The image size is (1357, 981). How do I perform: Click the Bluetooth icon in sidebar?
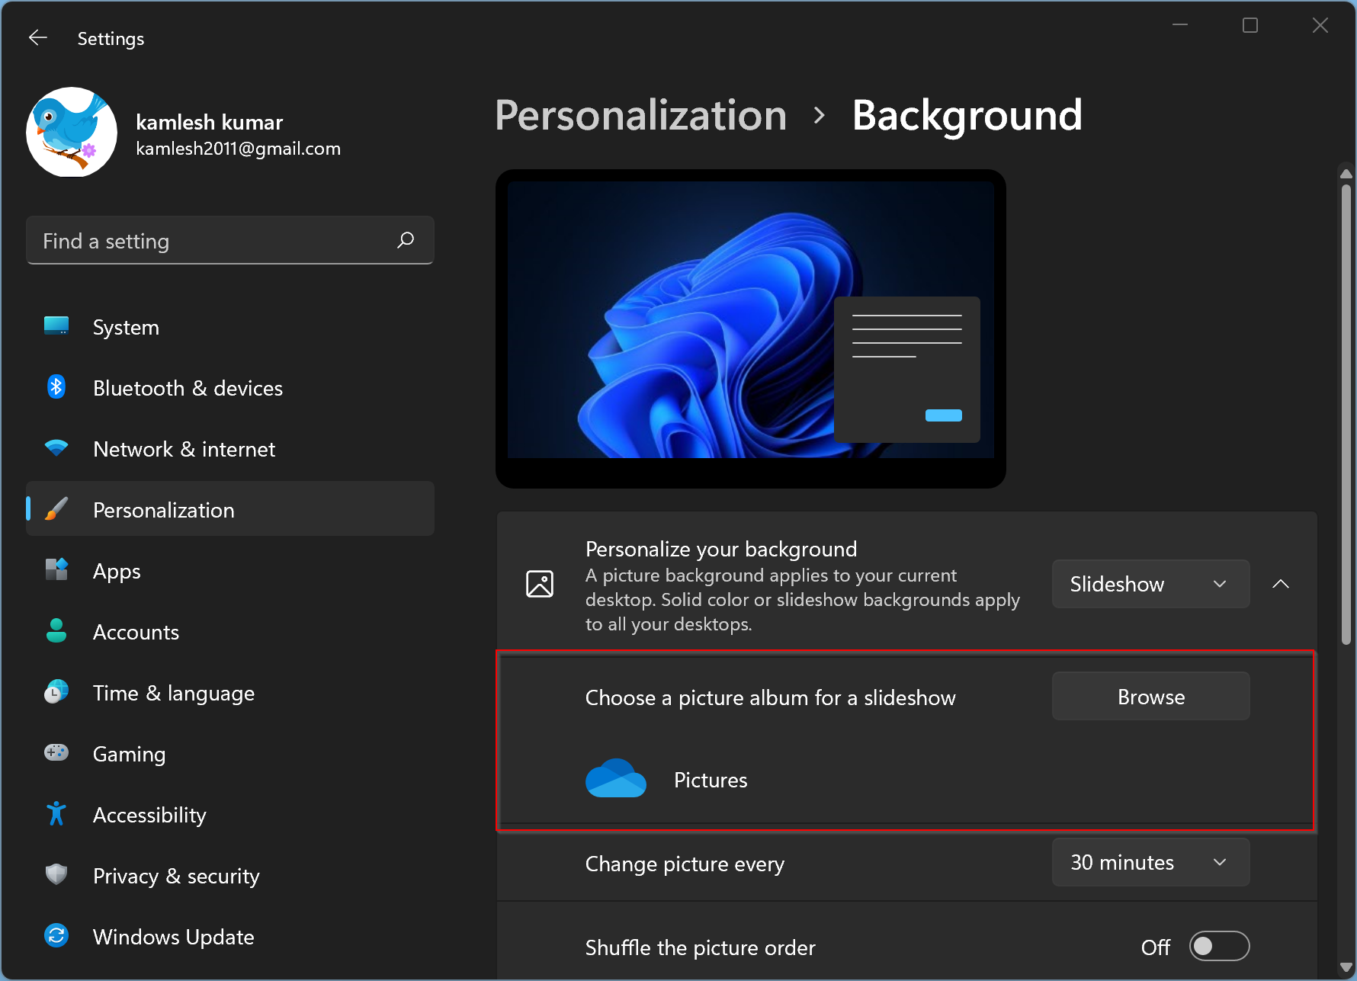(x=56, y=387)
